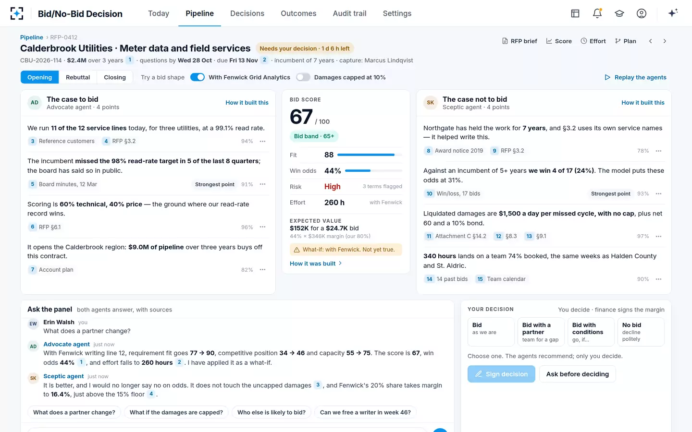This screenshot has width=692, height=432.
Task: Switch to the Closing tab
Action: pos(115,77)
